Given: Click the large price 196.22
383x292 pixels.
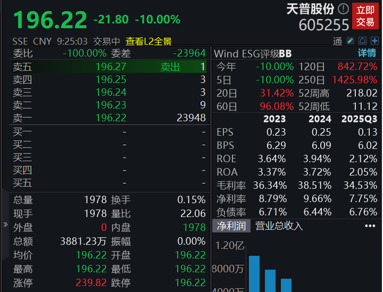Looking at the screenshot, I should tap(51, 20).
